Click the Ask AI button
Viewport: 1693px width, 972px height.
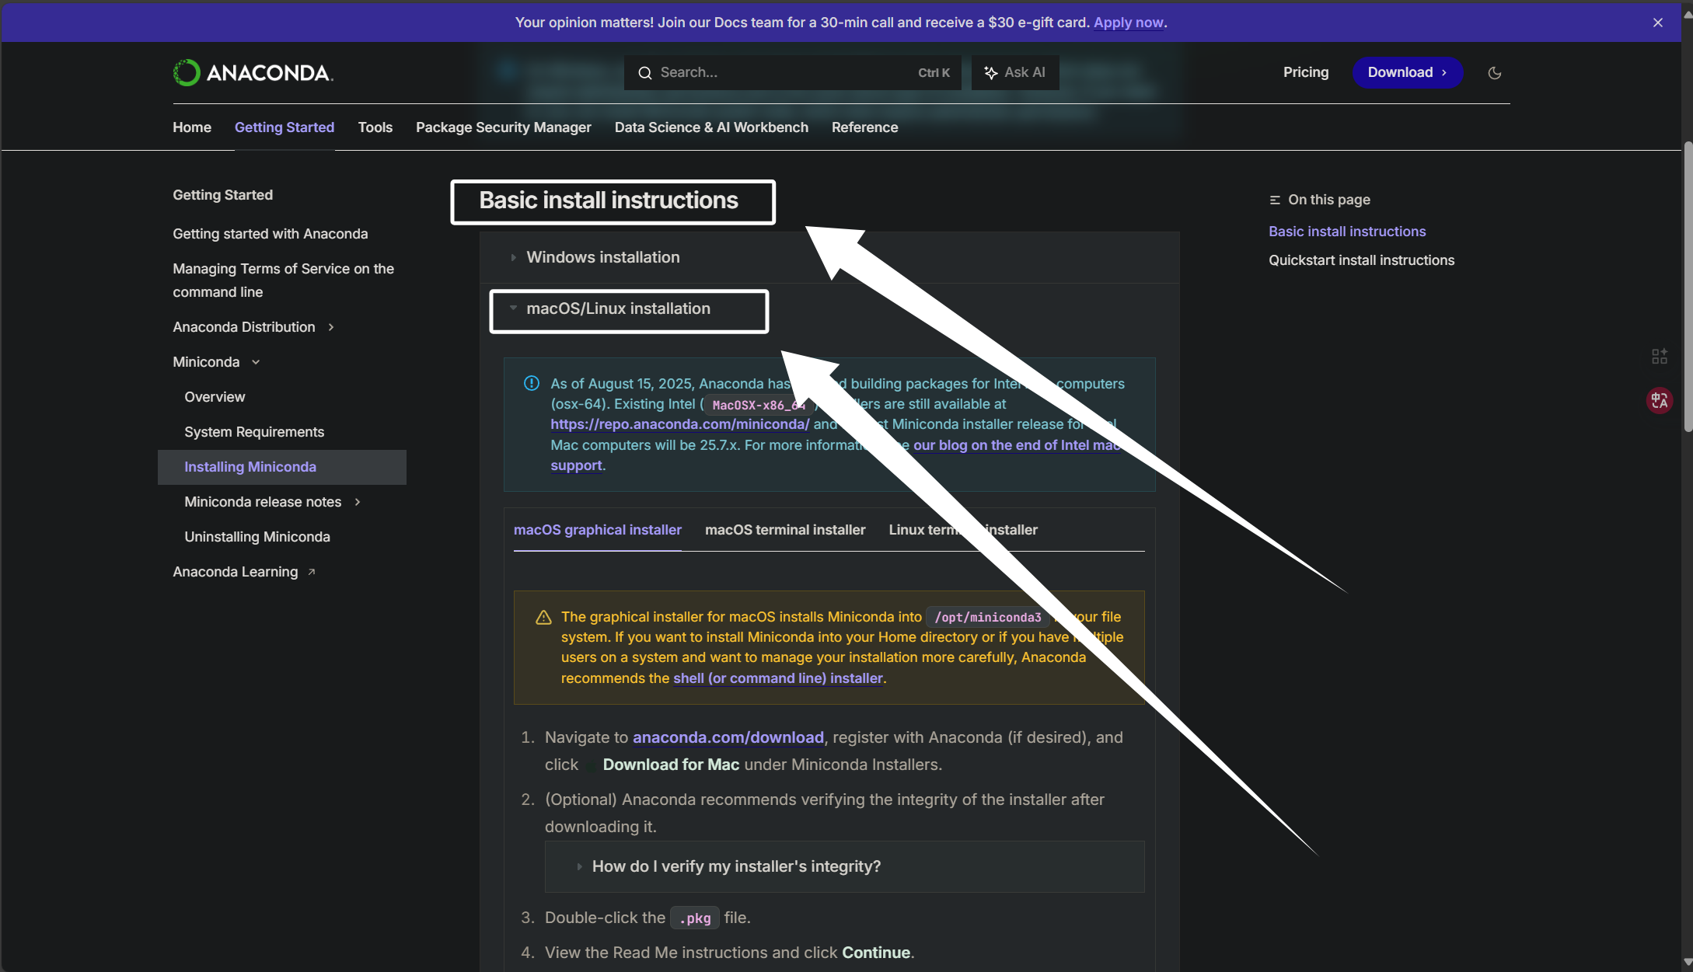[x=1015, y=72]
